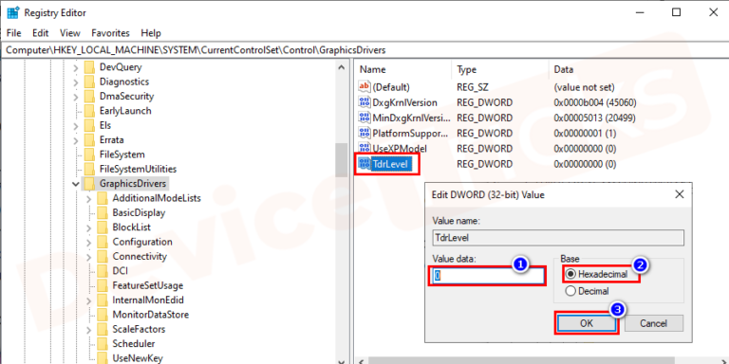This screenshot has height=364, width=729.
Task: Click the FileSystem folder icon
Action: coord(89,155)
